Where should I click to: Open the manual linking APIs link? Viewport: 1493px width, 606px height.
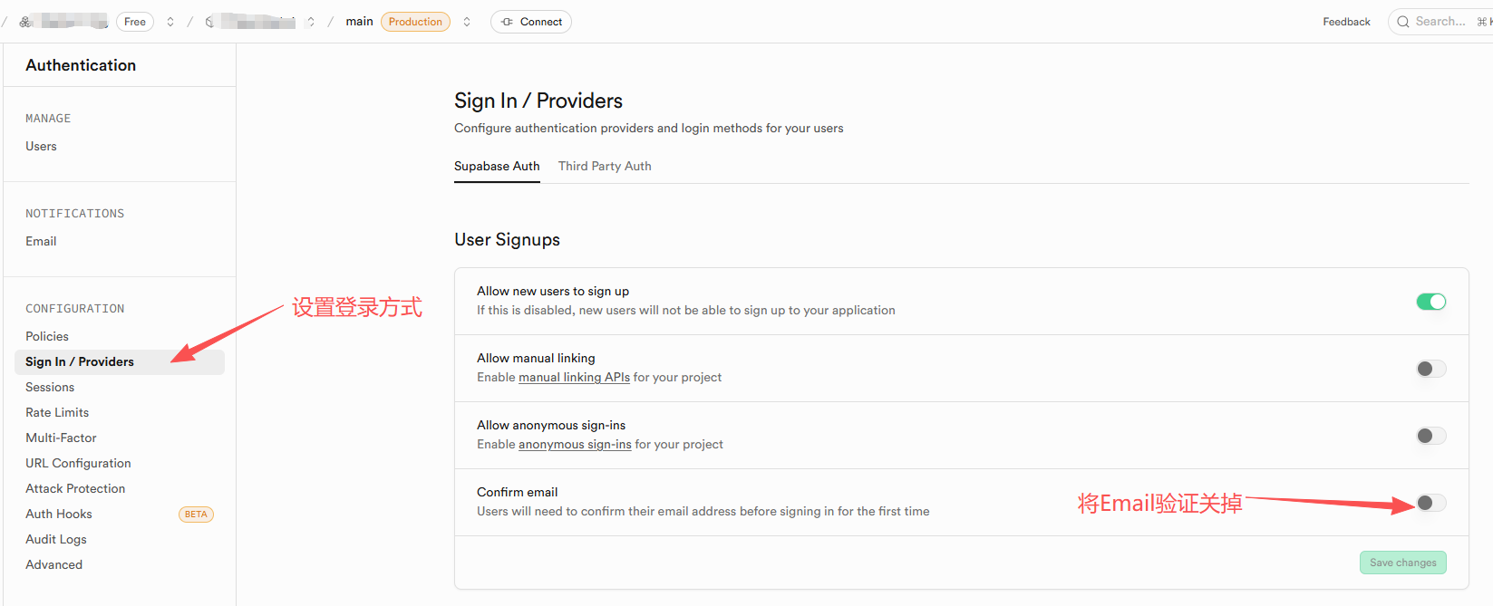[574, 378]
